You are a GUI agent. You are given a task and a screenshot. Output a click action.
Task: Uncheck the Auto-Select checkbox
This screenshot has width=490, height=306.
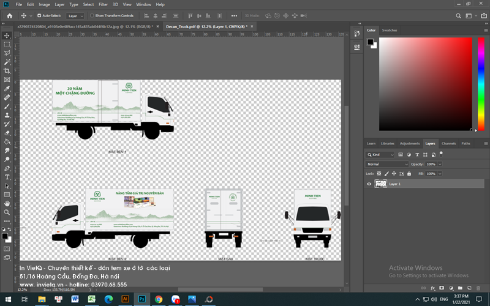(x=40, y=15)
